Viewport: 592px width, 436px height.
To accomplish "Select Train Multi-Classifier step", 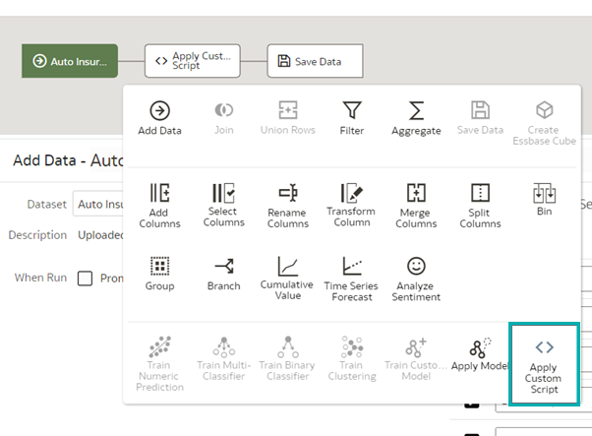I will [224, 358].
